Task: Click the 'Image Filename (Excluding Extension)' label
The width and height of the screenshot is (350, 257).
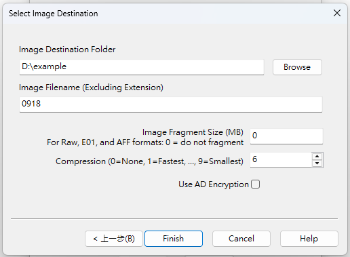Action: click(91, 87)
